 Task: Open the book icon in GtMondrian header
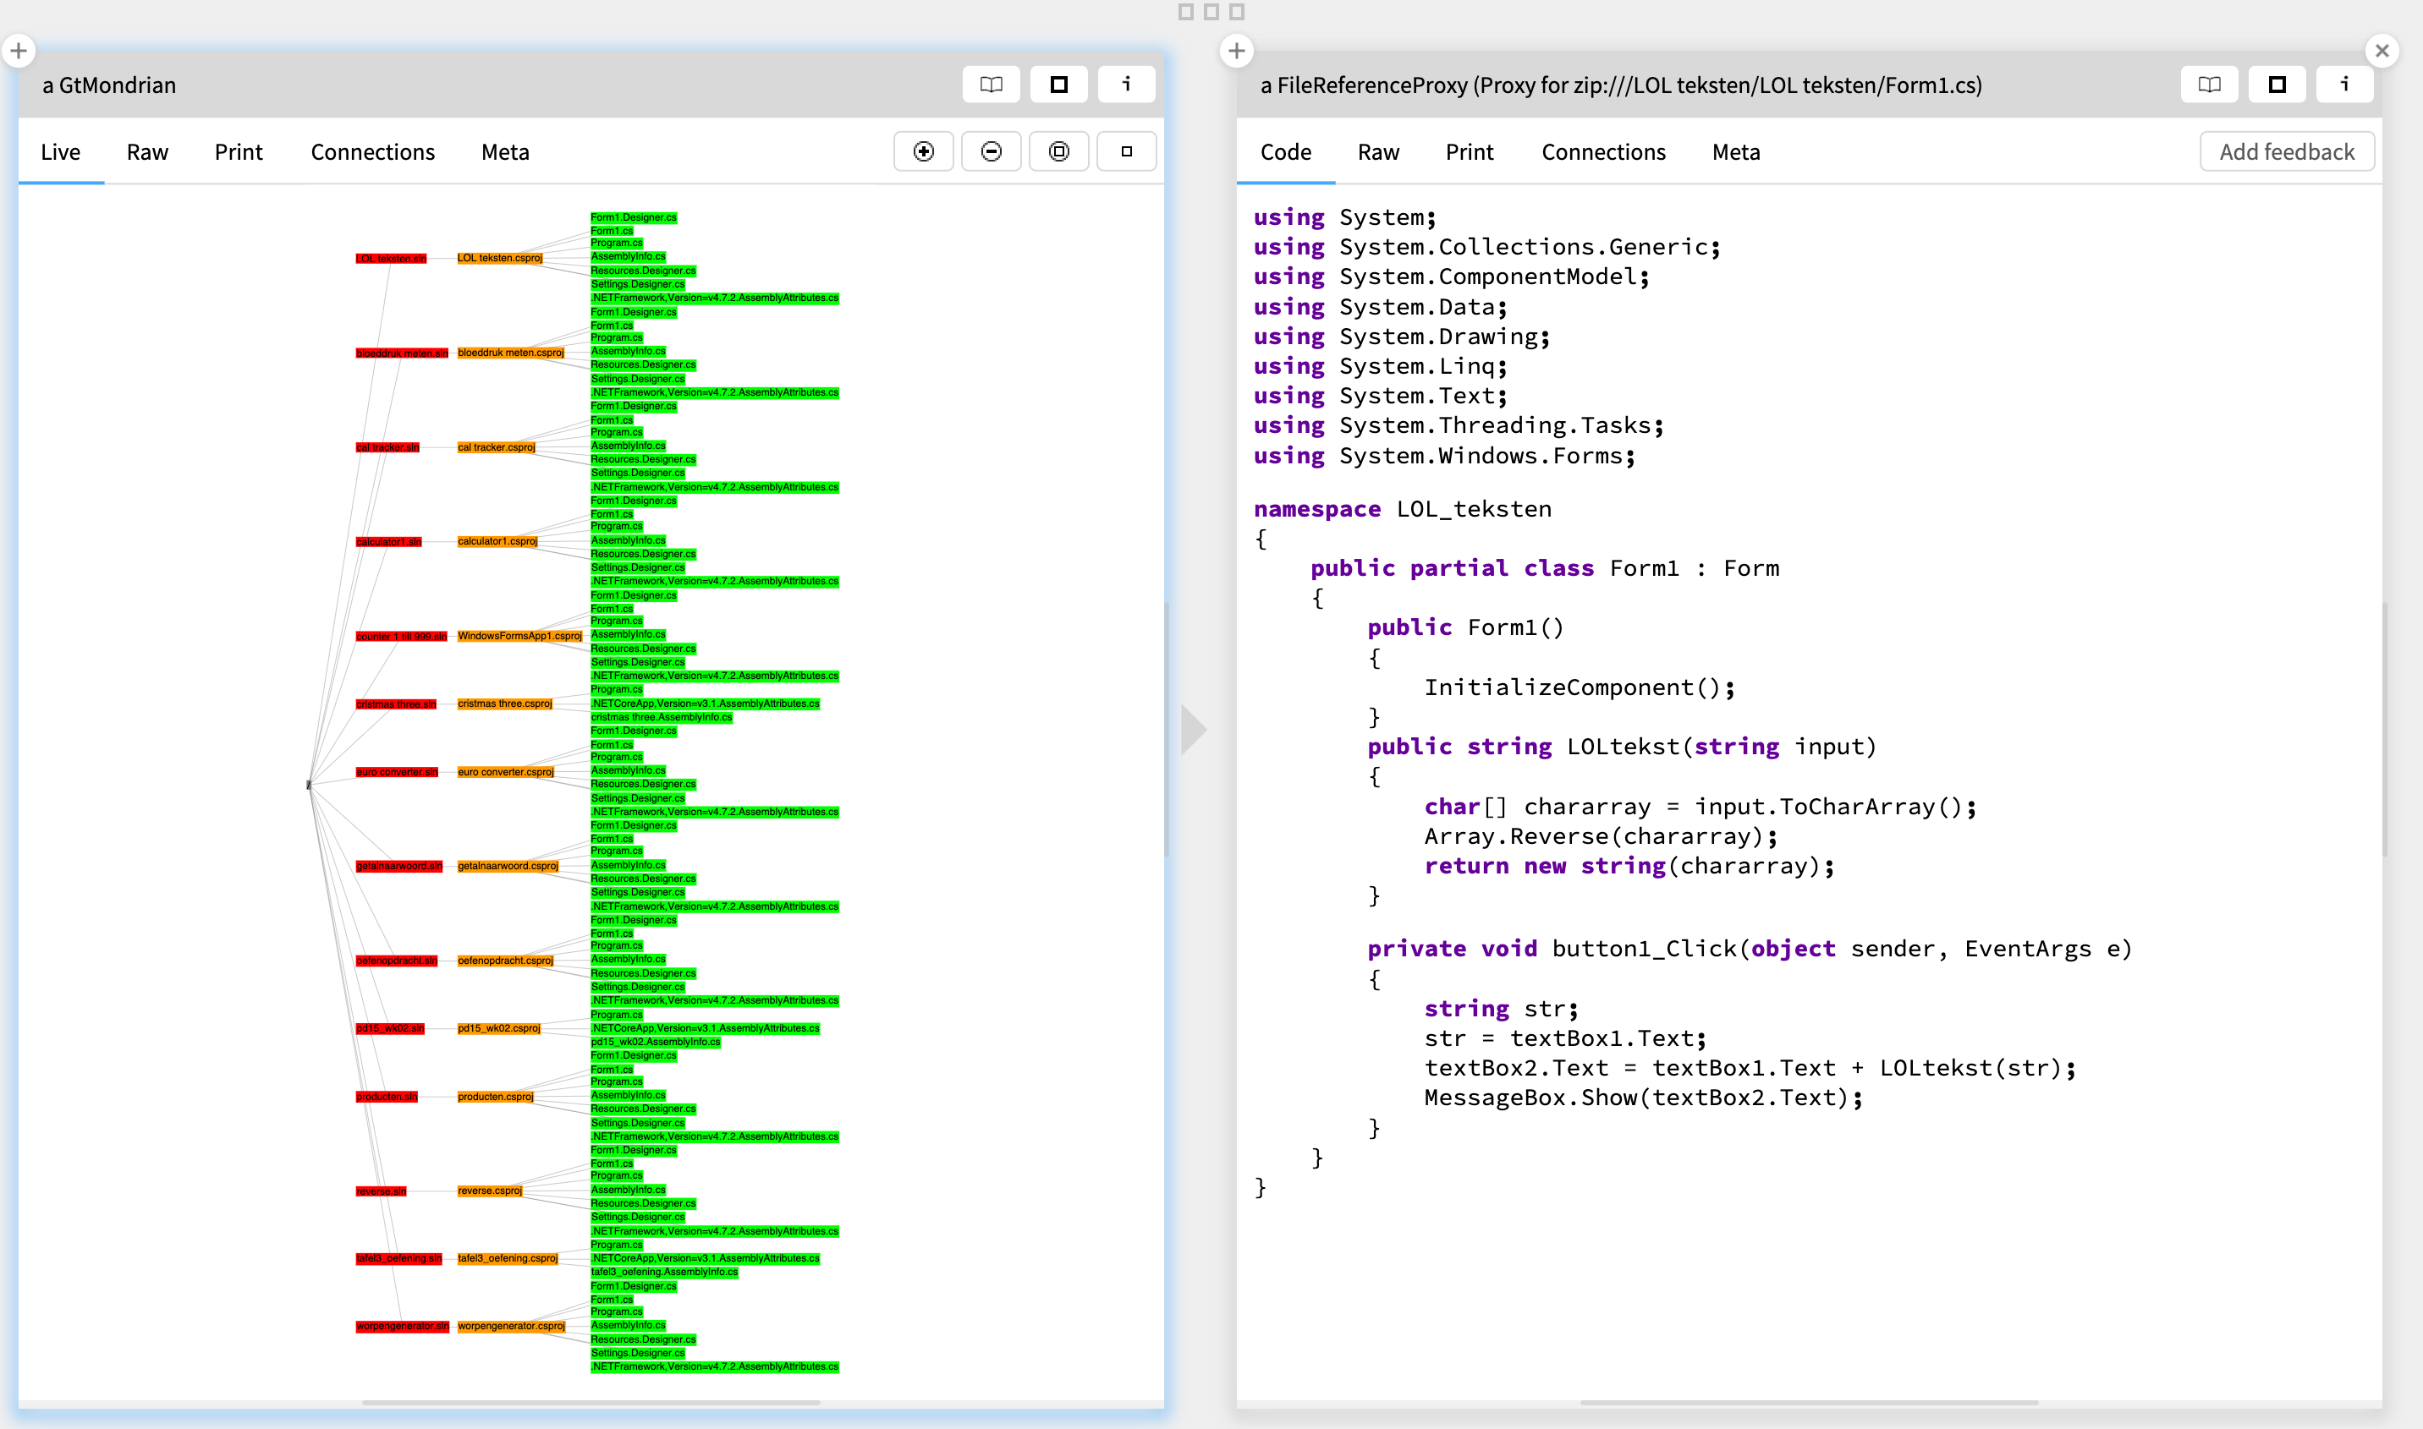991,85
